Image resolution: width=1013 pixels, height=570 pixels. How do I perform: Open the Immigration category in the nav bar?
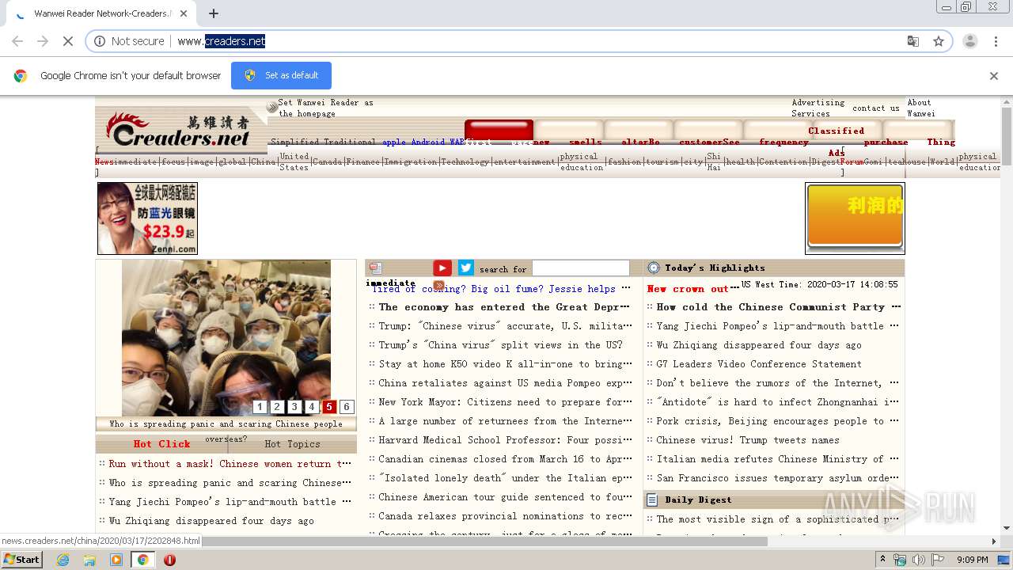[x=411, y=161]
